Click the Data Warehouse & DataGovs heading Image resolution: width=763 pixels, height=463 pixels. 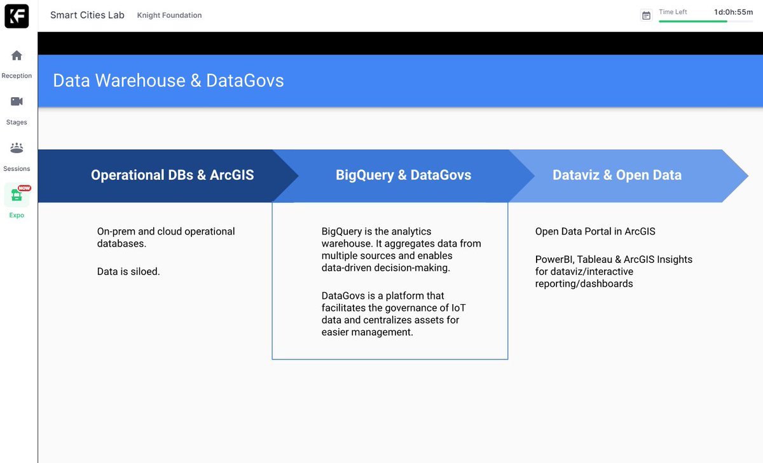coord(168,81)
